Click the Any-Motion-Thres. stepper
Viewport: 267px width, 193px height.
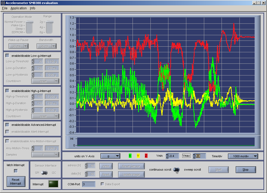33,148
